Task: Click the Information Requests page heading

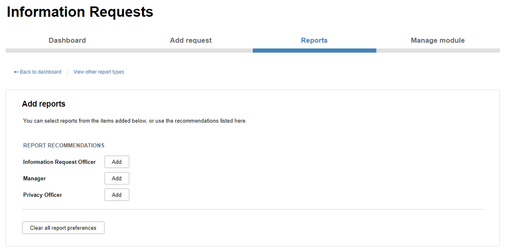Action: [80, 12]
